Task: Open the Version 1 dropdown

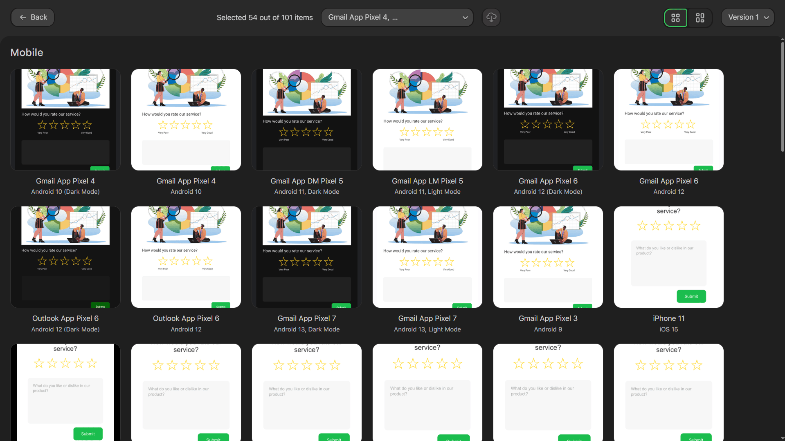Action: [x=747, y=17]
